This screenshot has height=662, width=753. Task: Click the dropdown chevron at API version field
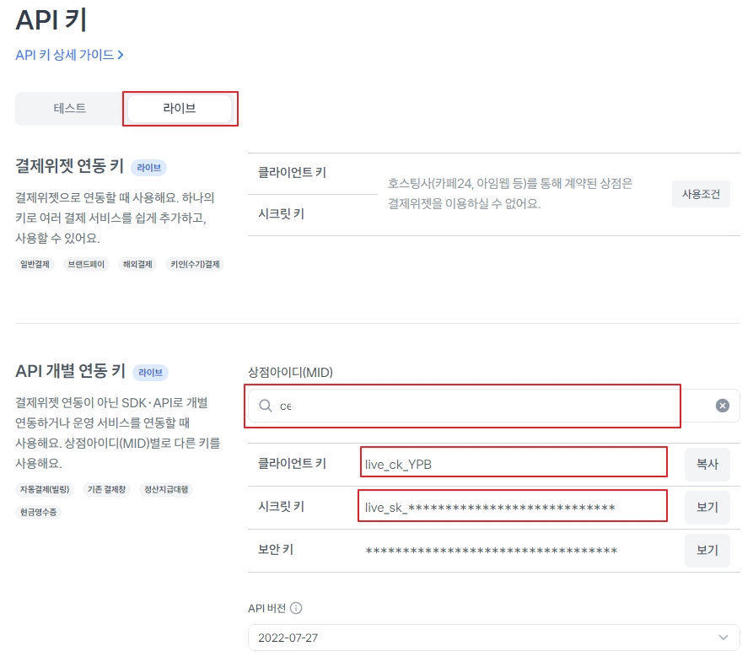click(723, 638)
